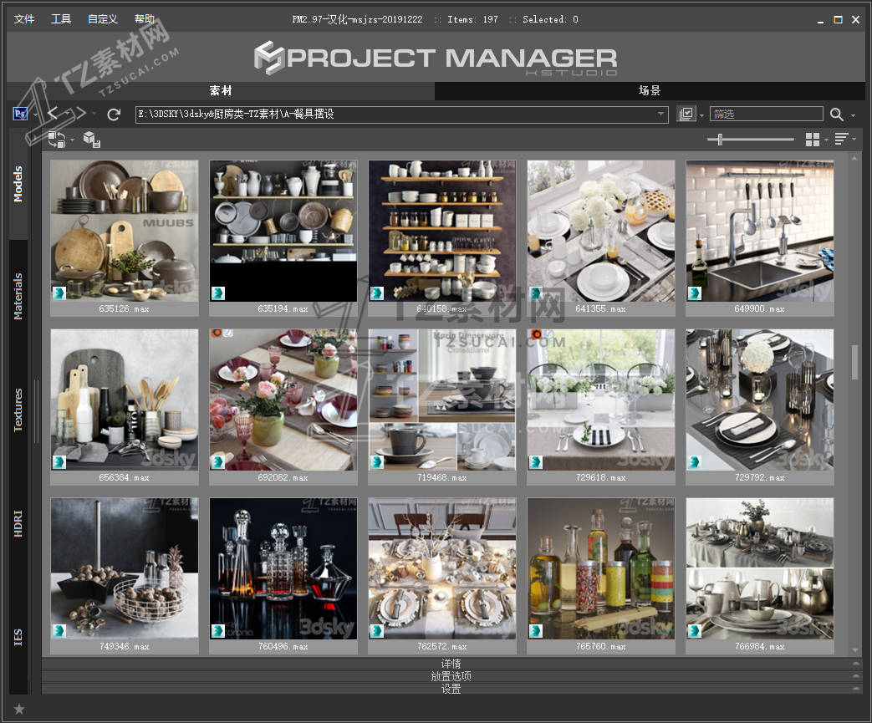Refresh the current folder listing
Image resolution: width=872 pixels, height=723 pixels.
[114, 114]
